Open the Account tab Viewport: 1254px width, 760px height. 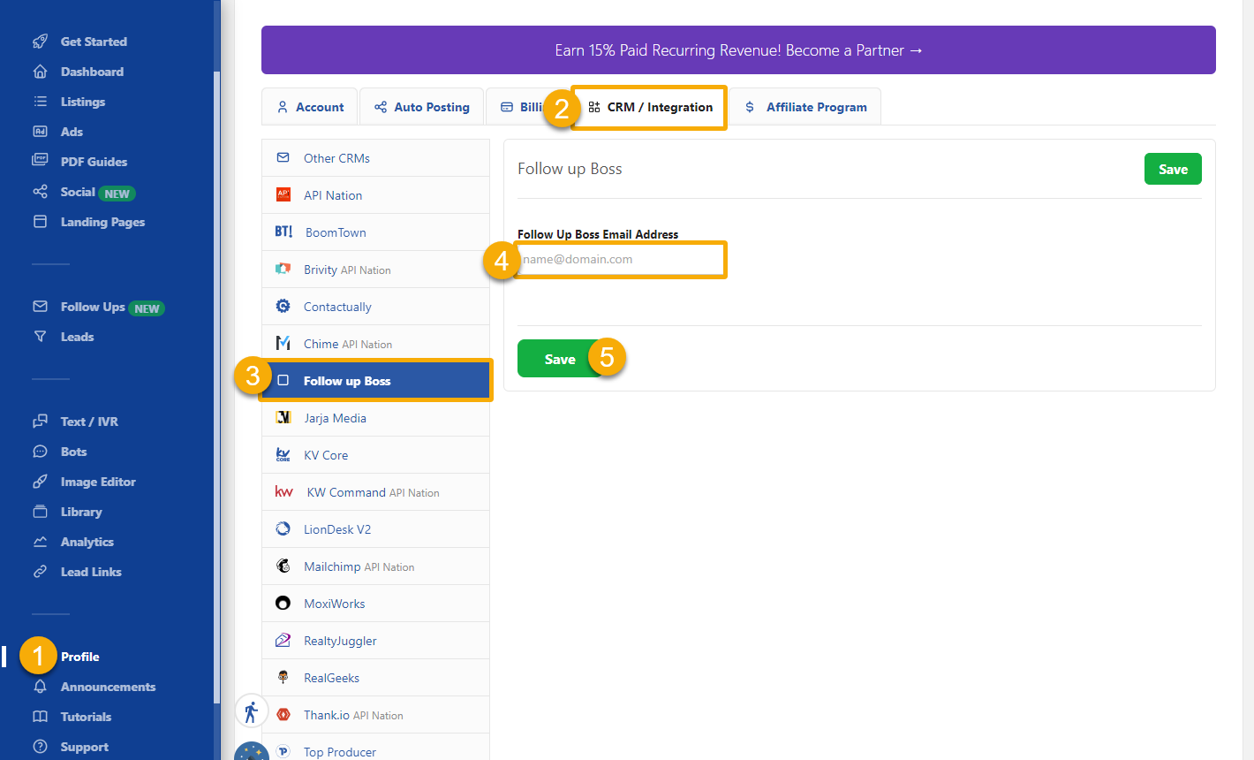[310, 107]
